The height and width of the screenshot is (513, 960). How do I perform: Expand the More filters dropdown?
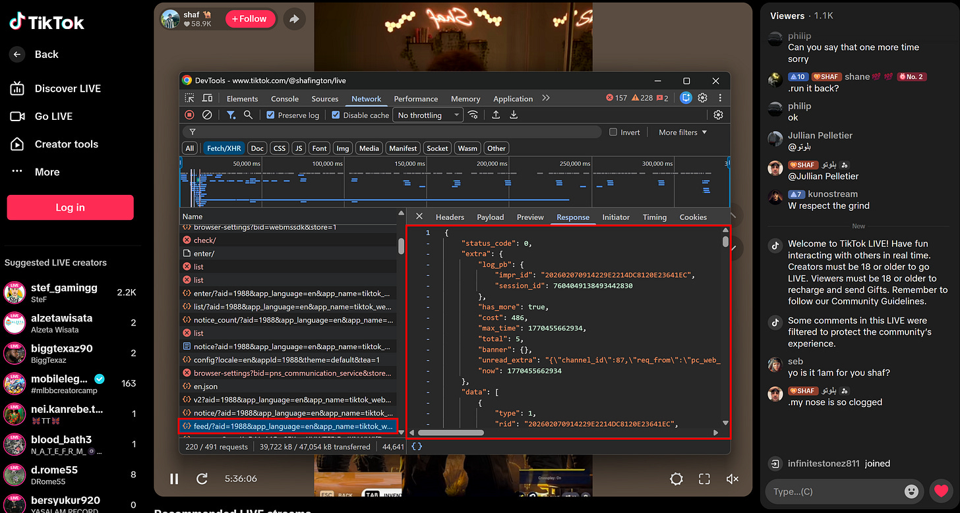[x=682, y=132]
